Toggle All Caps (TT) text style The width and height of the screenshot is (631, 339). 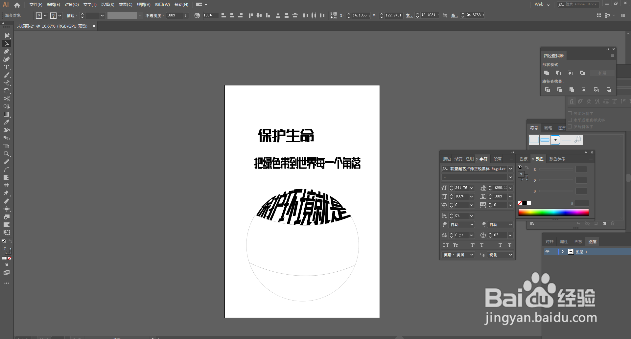[x=445, y=245]
